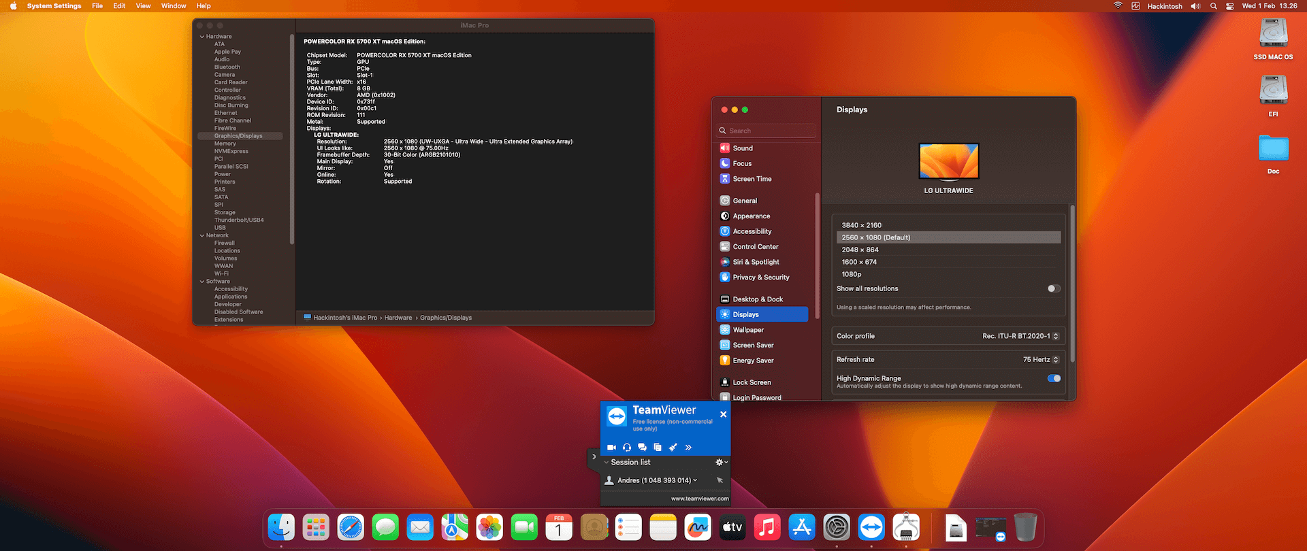
Task: Open Control Center settings pane
Action: click(x=762, y=247)
